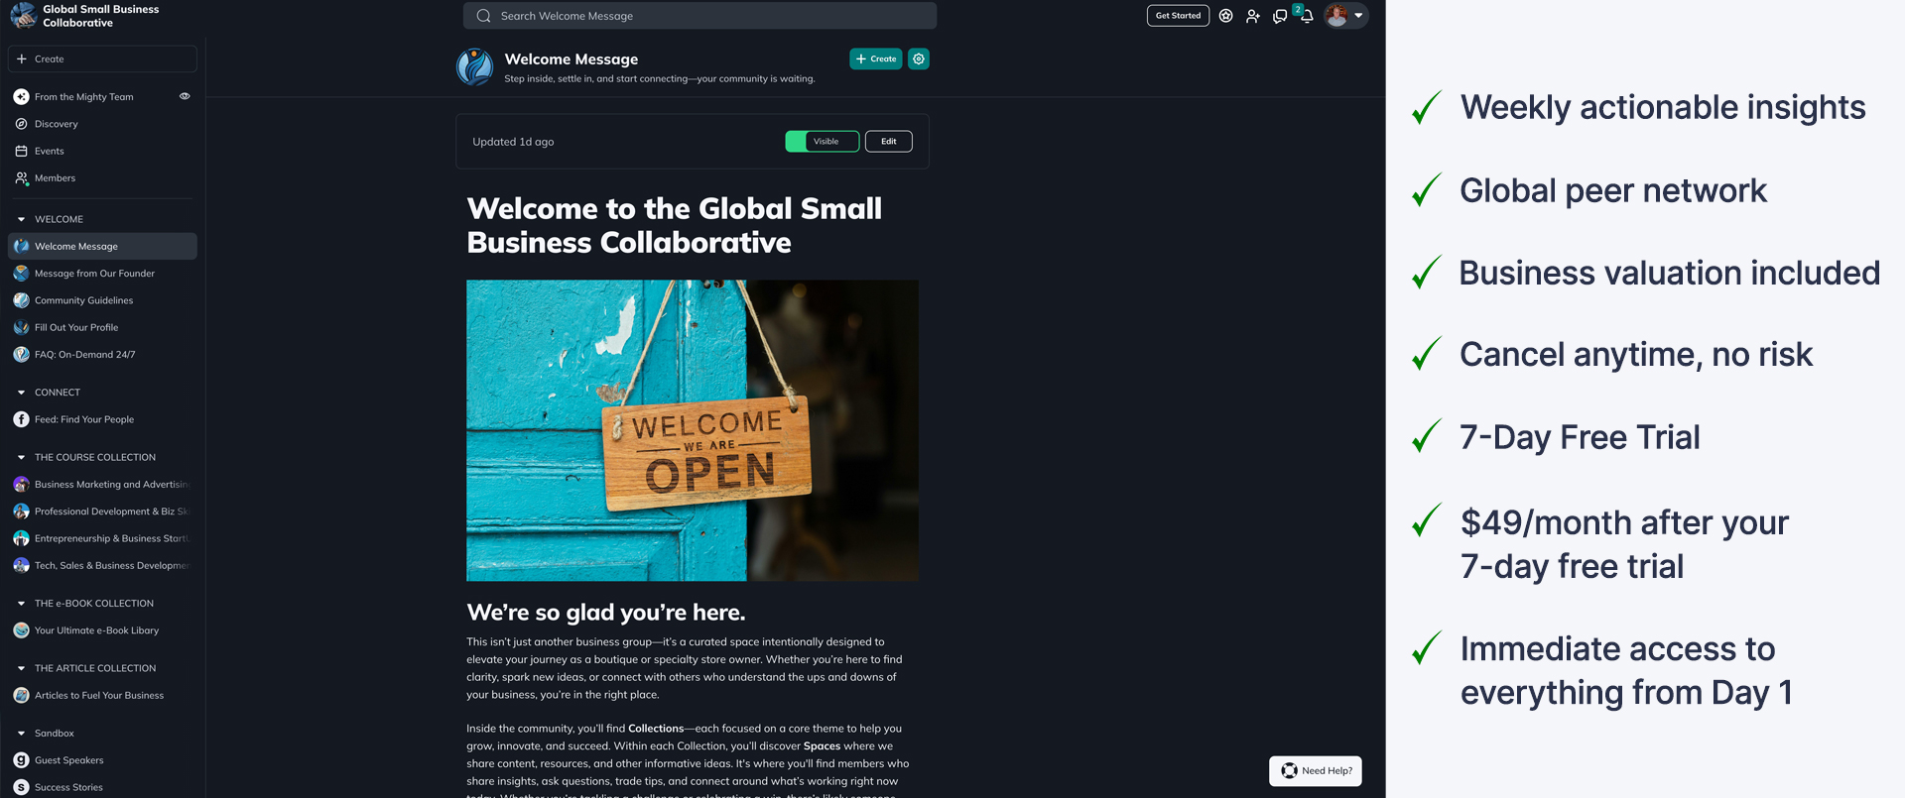Click the star badge icon in header
The width and height of the screenshot is (1905, 798).
point(1226,16)
